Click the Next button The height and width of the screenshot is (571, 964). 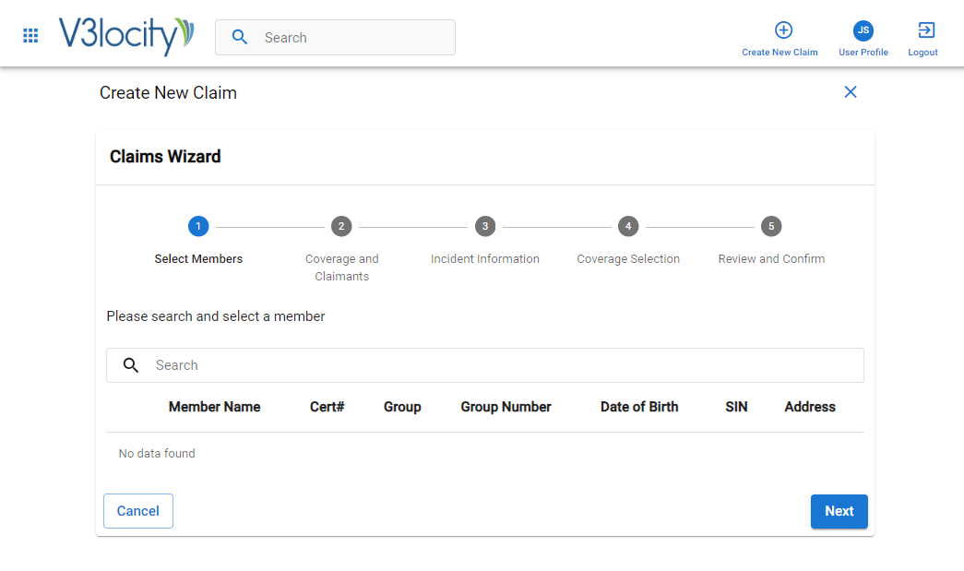pos(839,511)
